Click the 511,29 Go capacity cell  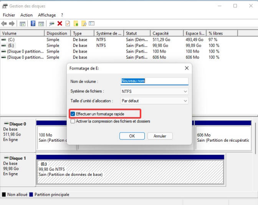point(161,40)
